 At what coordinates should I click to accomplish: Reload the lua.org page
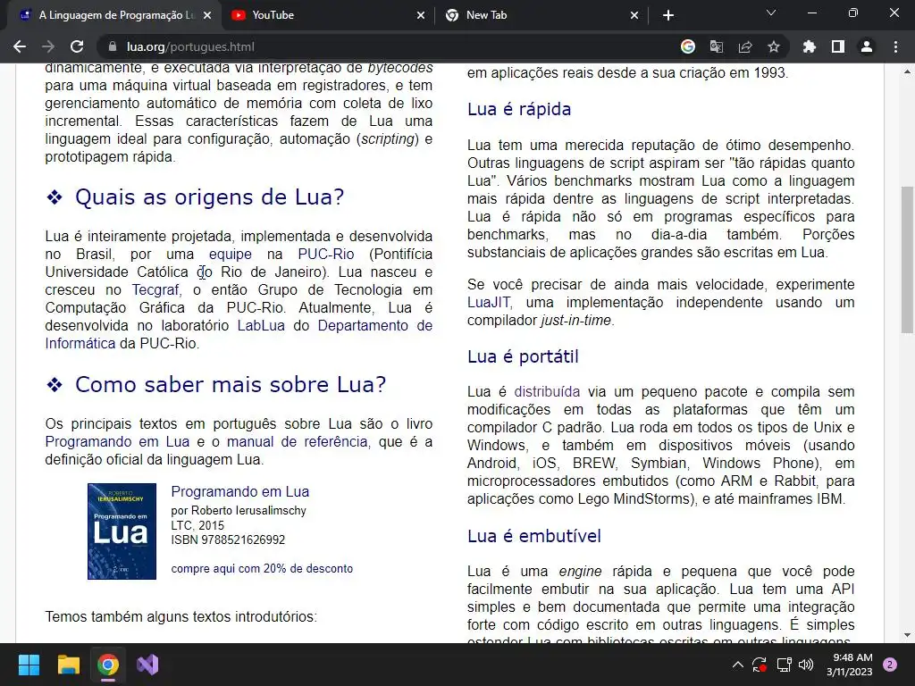click(x=77, y=46)
